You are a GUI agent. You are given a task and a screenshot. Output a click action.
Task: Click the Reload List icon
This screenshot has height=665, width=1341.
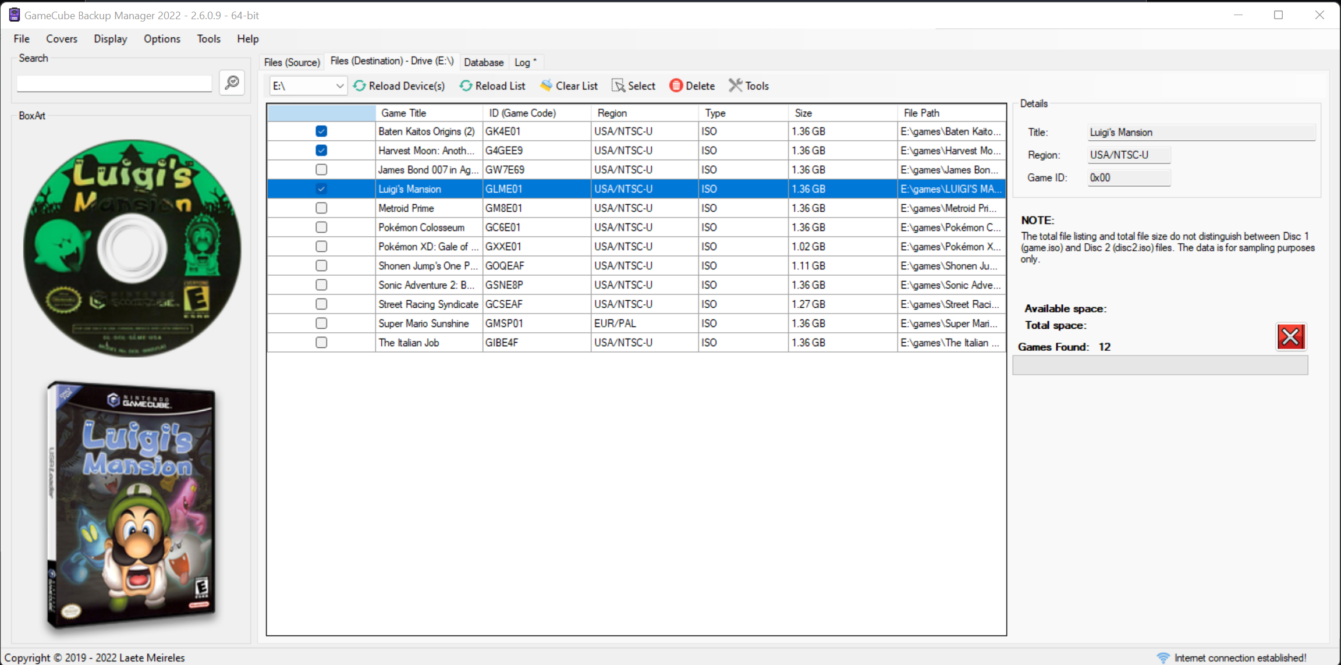tap(466, 86)
